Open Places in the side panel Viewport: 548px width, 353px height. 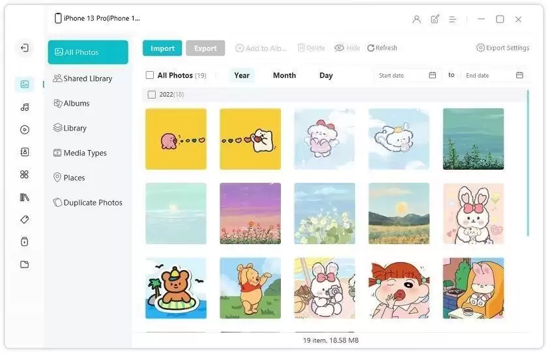pos(69,177)
